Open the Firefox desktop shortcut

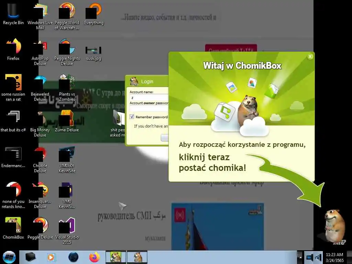13,49
